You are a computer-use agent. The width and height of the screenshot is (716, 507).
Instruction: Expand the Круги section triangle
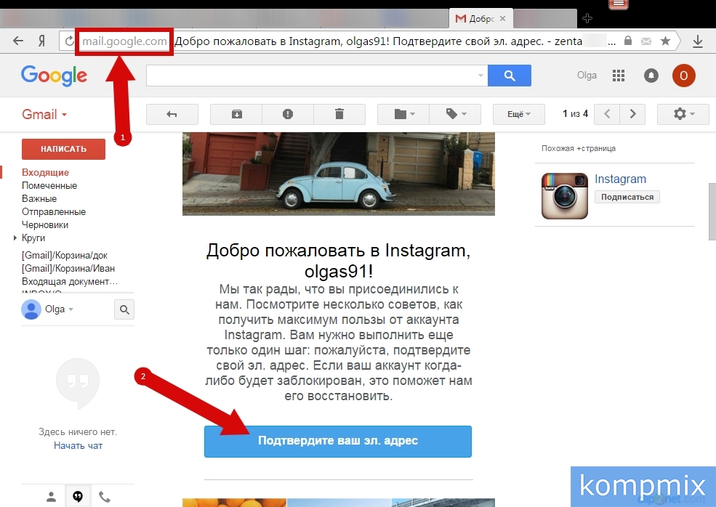pos(15,238)
